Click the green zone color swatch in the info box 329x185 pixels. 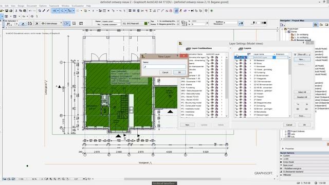[146, 24]
